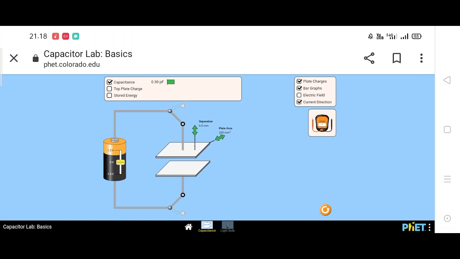Click the green capacitance bar indicator

(171, 82)
